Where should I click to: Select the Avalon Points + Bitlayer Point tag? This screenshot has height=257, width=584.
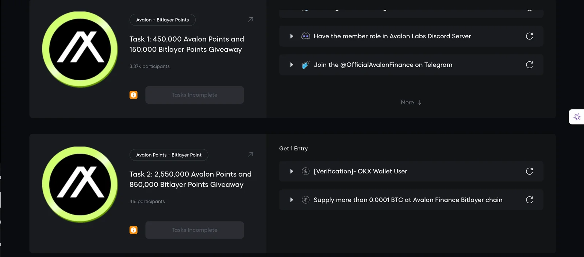[169, 155]
